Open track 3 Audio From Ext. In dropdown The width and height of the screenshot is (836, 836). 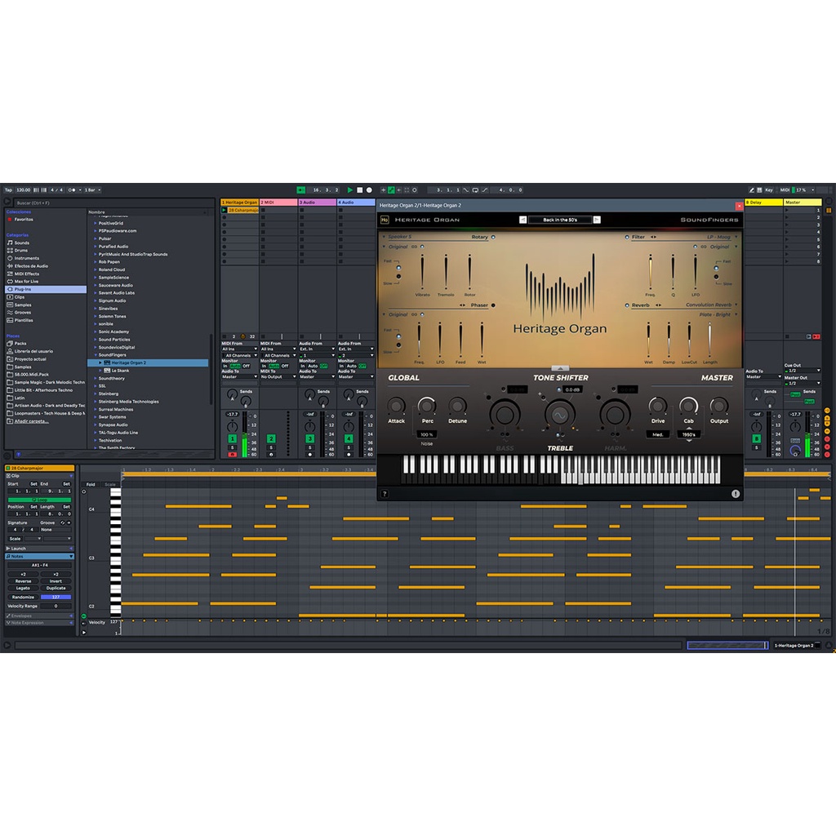[x=318, y=349]
